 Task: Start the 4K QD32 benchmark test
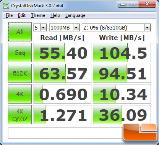pos(20,115)
